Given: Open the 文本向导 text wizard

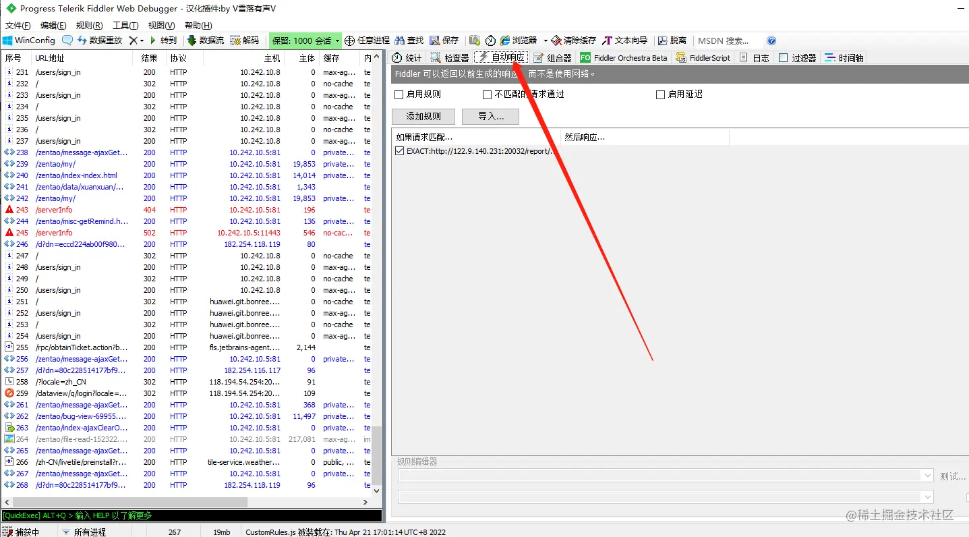Looking at the screenshot, I should click(625, 40).
